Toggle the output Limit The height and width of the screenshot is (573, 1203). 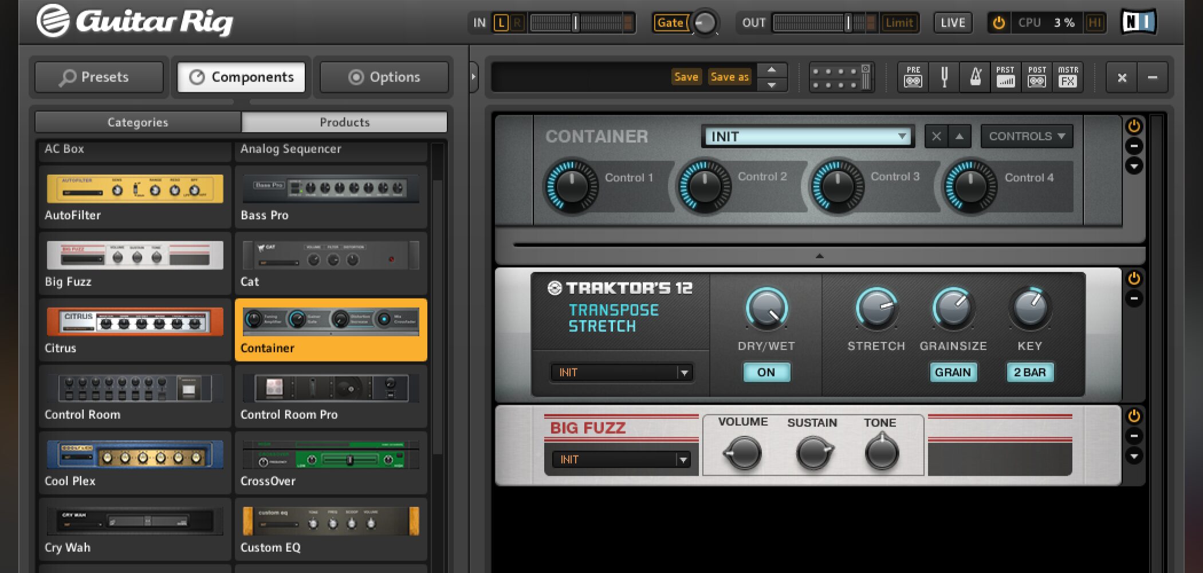pos(899,23)
